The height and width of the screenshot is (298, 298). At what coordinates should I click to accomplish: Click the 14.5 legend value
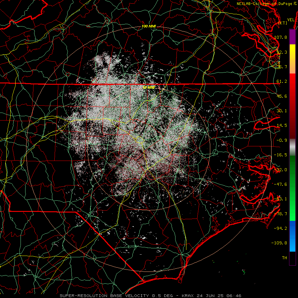click(282, 125)
